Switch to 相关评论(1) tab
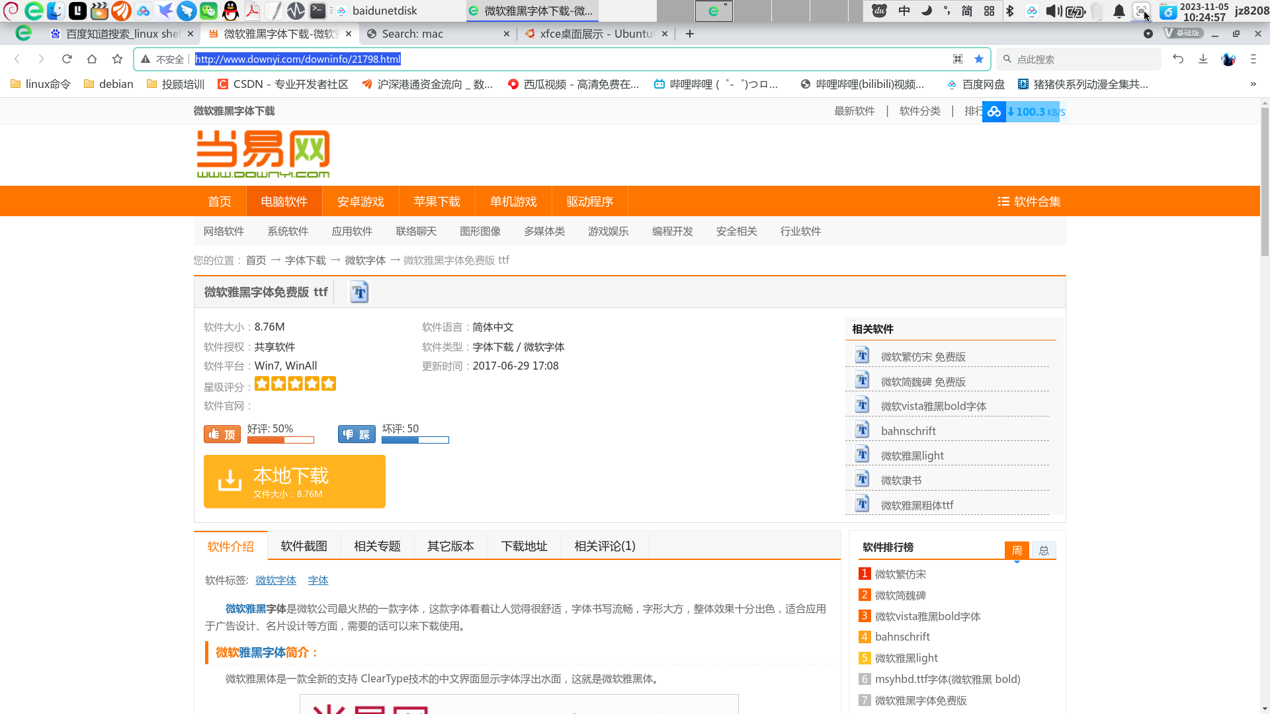The height and width of the screenshot is (714, 1270). 605,545
